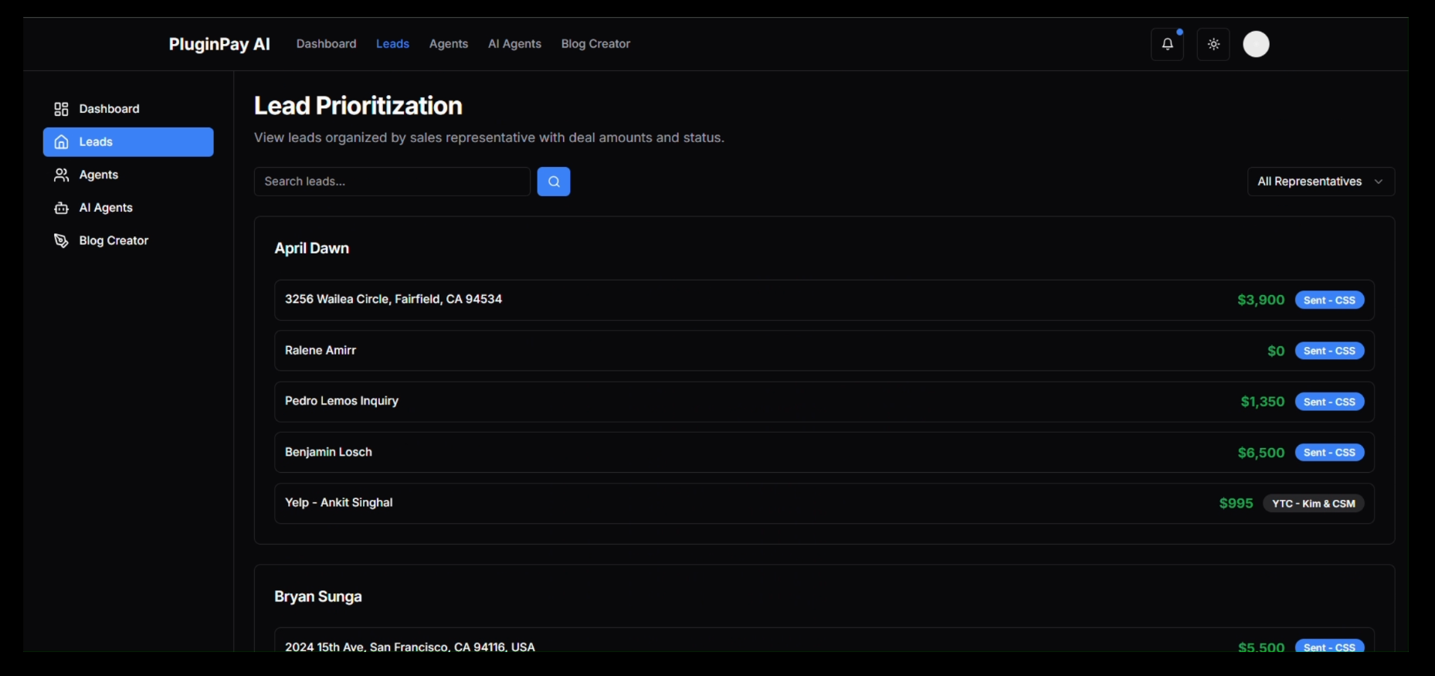Open the Ralene Amirr lead row
Image resolution: width=1435 pixels, height=676 pixels.
click(x=824, y=351)
